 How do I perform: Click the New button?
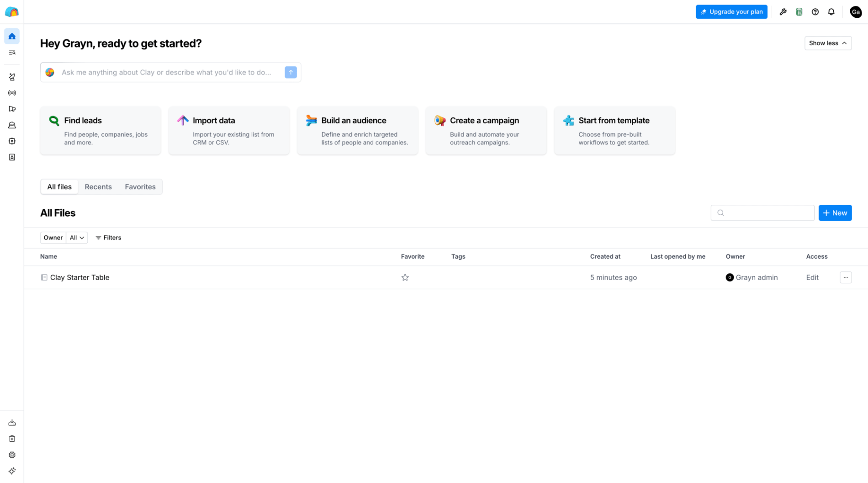tap(835, 213)
